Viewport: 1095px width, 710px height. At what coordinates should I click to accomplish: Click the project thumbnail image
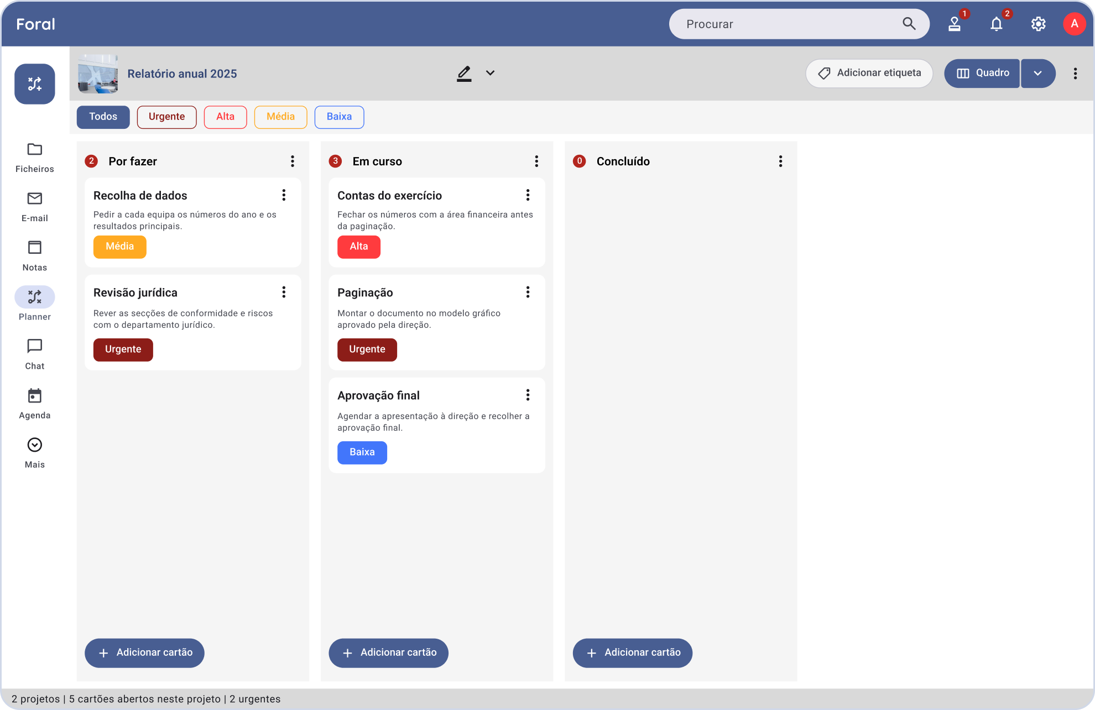click(x=98, y=74)
